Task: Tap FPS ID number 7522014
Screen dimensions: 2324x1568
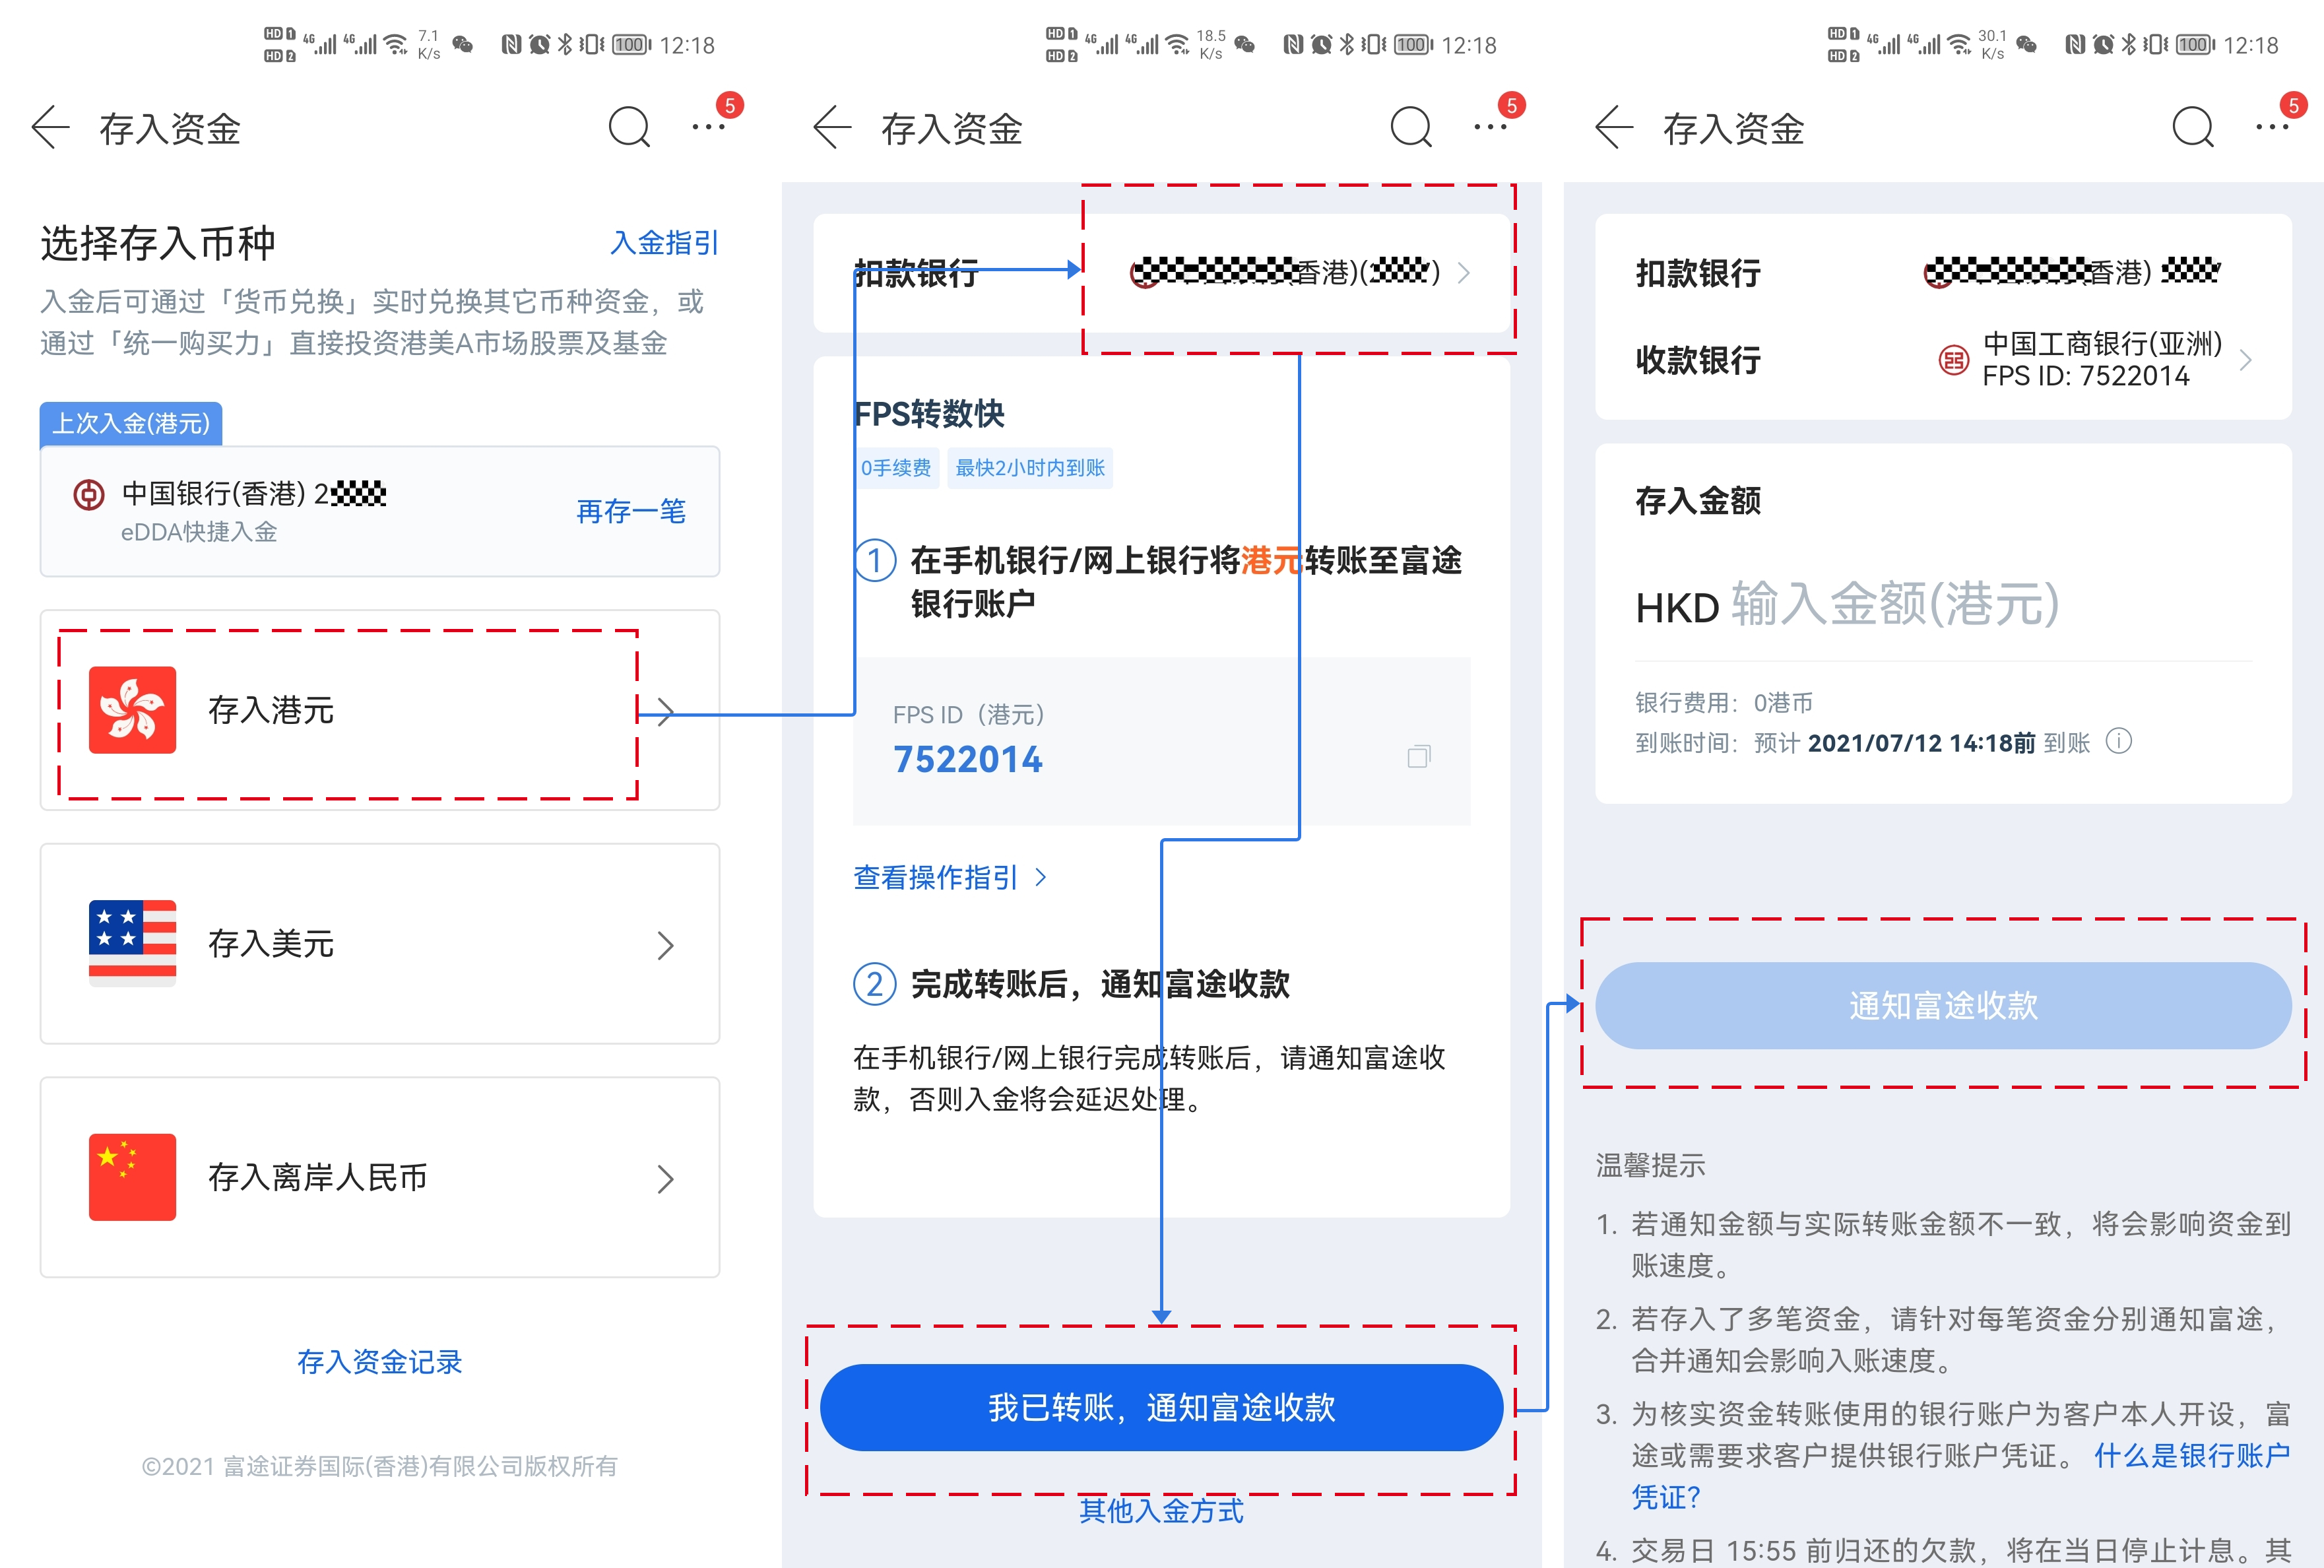Action: [x=967, y=760]
